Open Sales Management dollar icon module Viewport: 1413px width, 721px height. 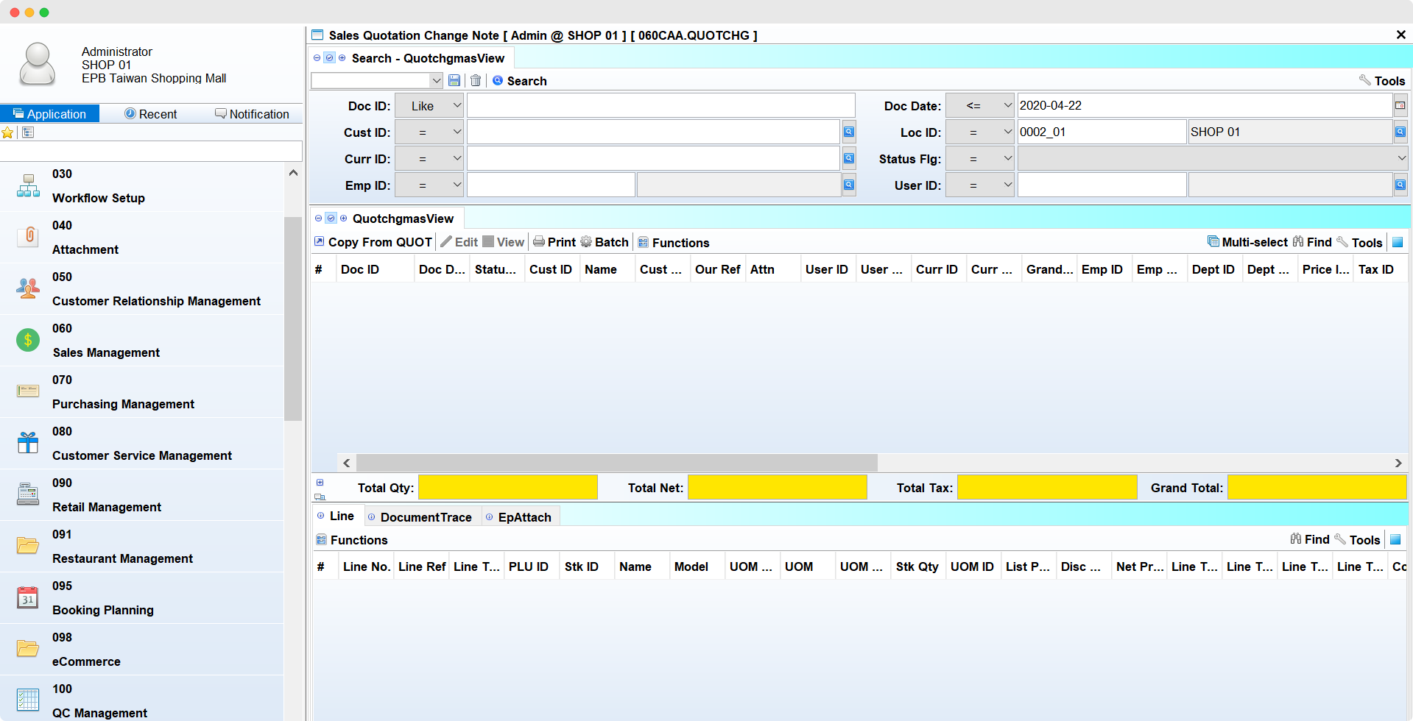pyautogui.click(x=28, y=340)
